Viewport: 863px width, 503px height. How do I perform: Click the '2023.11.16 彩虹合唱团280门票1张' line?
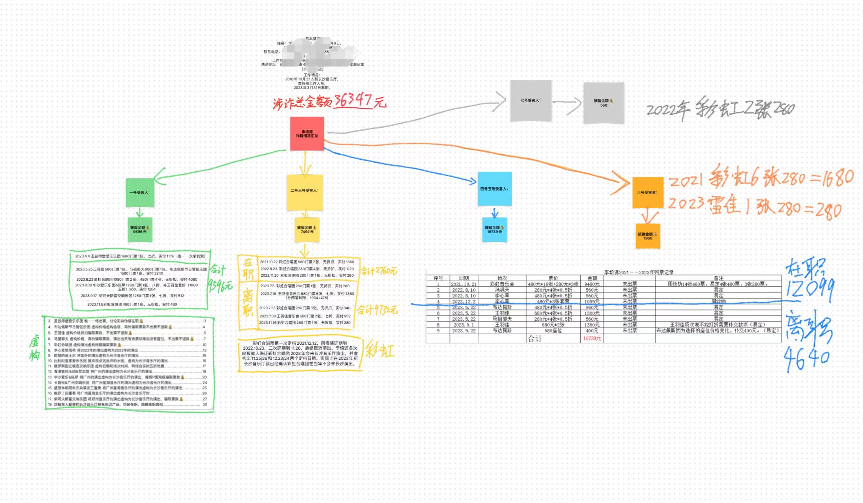[x=305, y=322]
